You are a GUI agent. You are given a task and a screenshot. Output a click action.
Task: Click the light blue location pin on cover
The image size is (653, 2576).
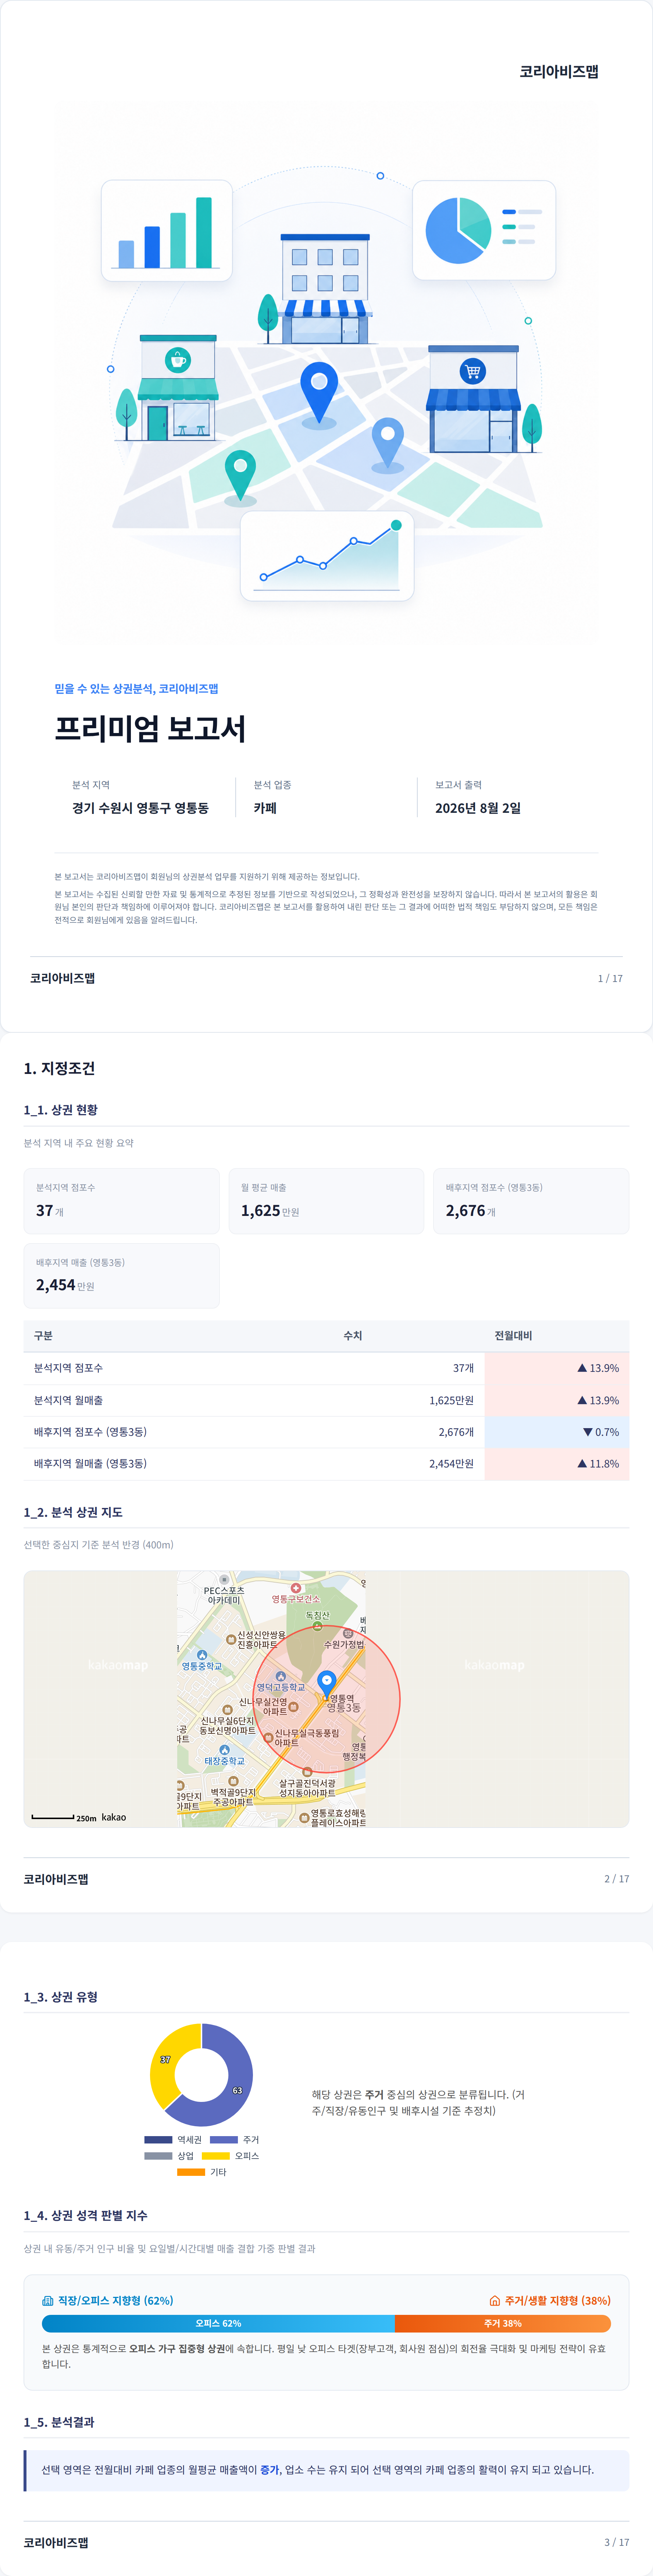[387, 442]
